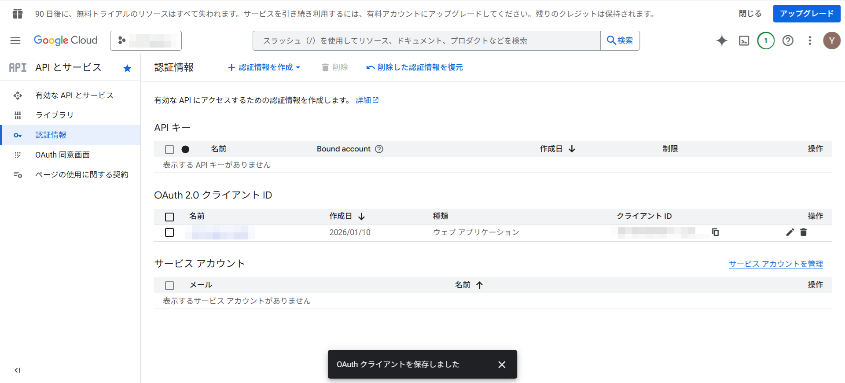Edit the OAuth client with pencil icon
This screenshot has height=383, width=845.
click(x=790, y=232)
